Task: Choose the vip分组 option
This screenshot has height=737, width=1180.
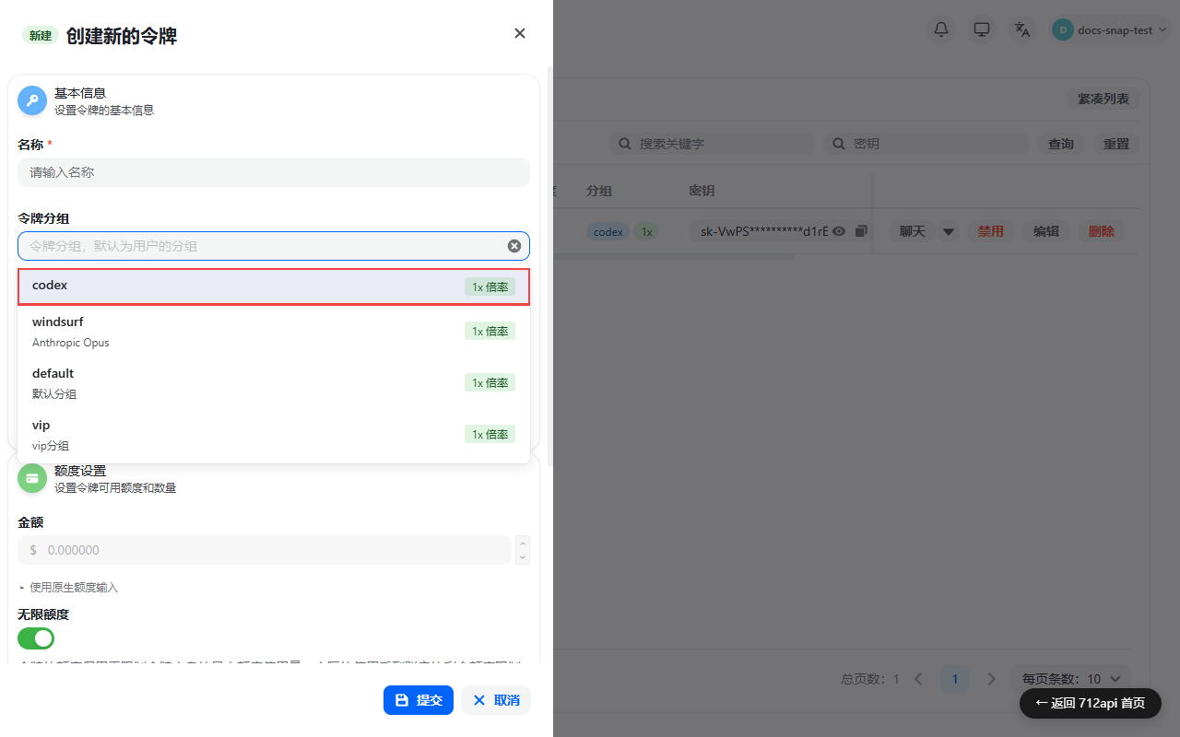Action: (274, 434)
